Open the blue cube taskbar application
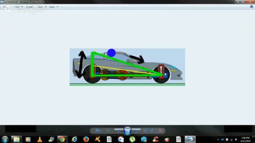255x143 pixels. click(x=144, y=139)
